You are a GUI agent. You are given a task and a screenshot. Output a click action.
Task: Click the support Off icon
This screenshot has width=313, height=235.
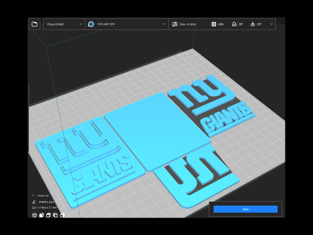click(234, 24)
